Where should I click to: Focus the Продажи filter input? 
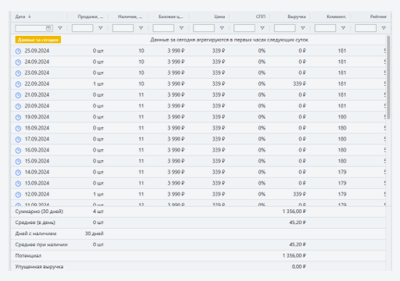coord(83,28)
